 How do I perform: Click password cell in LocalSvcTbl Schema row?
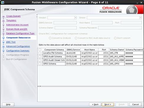pyautogui.click(x=134, y=53)
